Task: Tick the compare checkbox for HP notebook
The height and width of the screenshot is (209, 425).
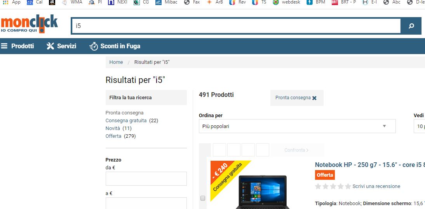Action: tap(203, 198)
